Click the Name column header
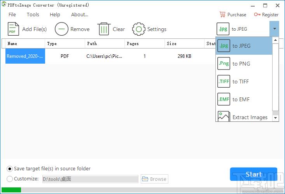 point(25,43)
